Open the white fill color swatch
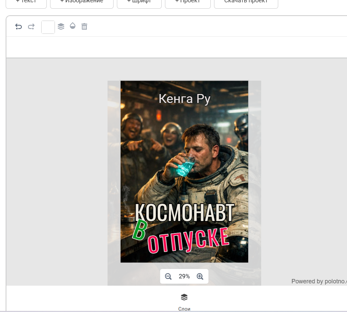The width and height of the screenshot is (347, 312). click(48, 27)
